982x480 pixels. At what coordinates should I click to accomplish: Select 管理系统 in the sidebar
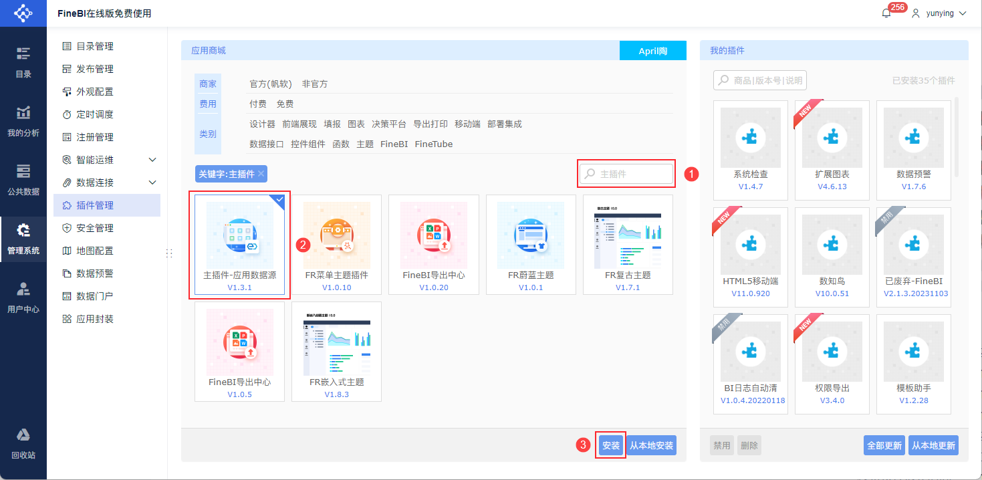[x=23, y=239]
